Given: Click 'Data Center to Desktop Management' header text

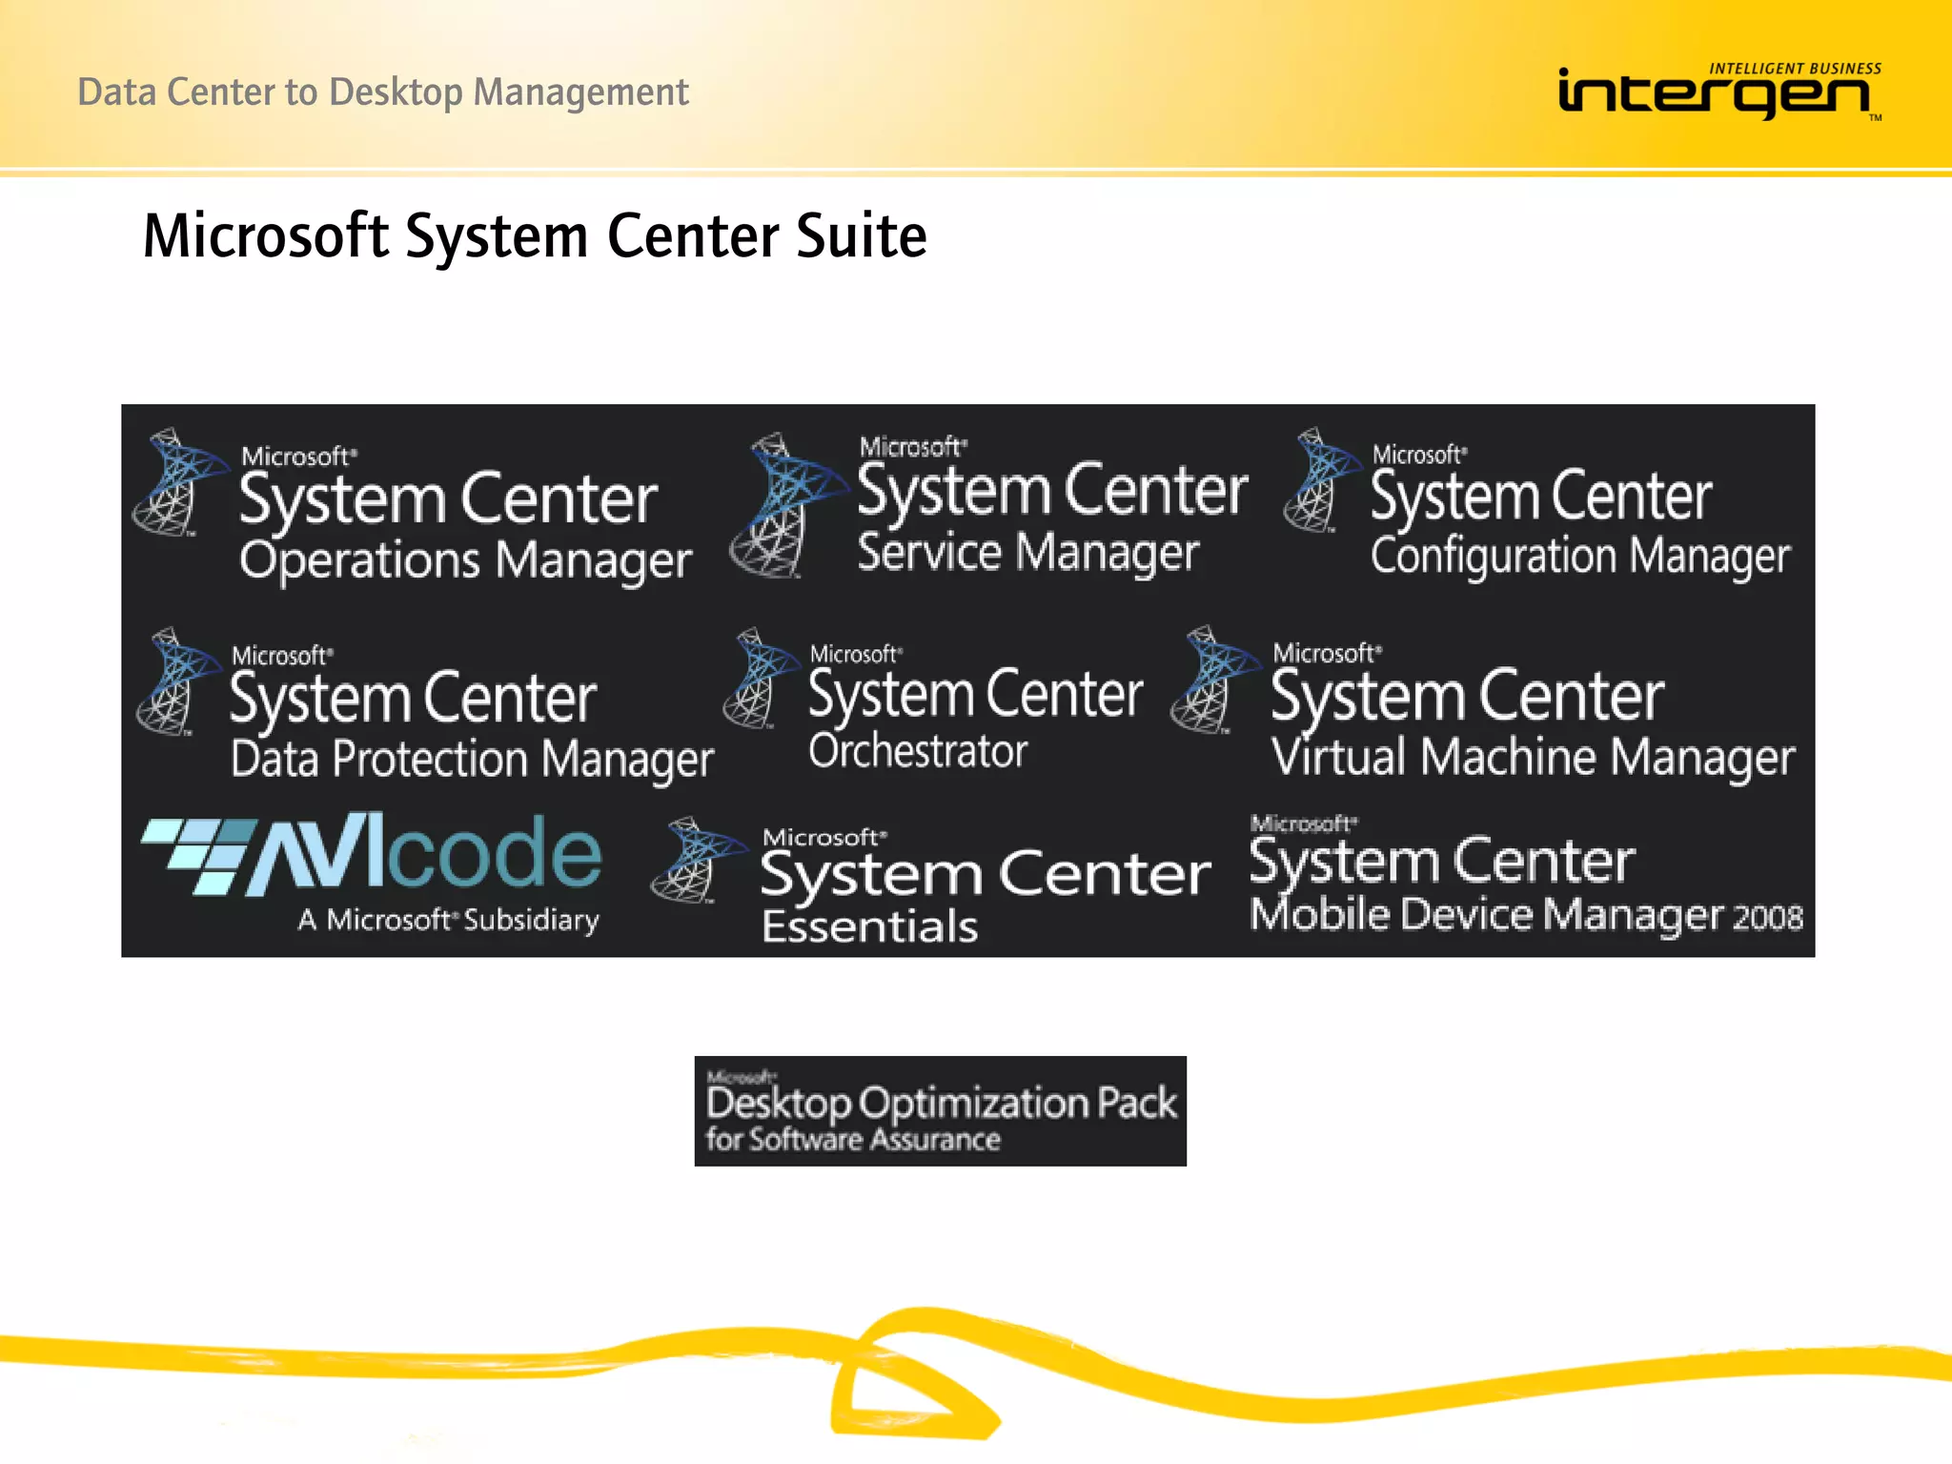Looking at the screenshot, I should tap(382, 92).
